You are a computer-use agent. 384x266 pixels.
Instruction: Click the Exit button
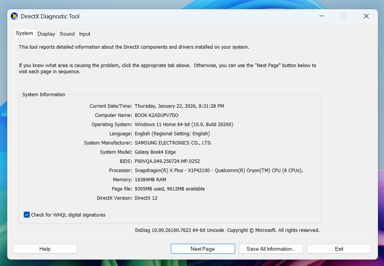[339, 249]
